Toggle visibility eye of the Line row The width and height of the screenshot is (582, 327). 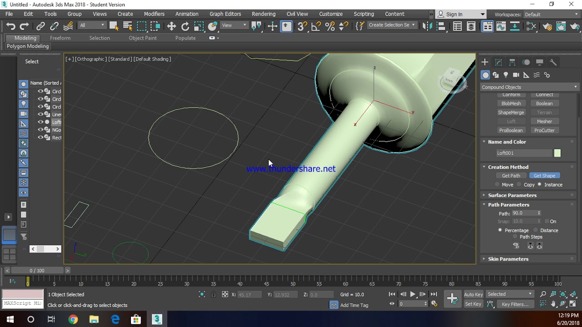[x=40, y=114]
